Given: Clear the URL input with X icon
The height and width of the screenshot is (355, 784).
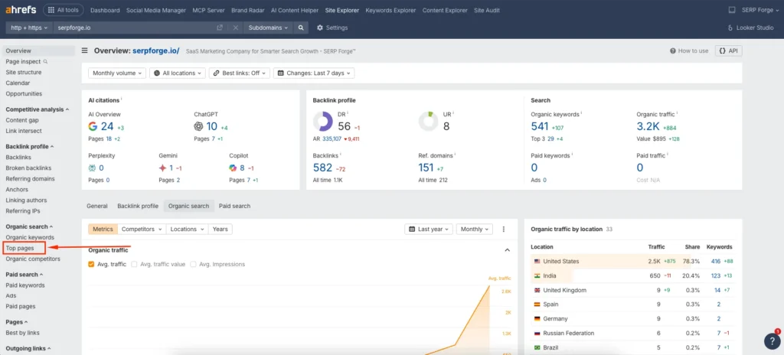Looking at the screenshot, I should tap(235, 28).
